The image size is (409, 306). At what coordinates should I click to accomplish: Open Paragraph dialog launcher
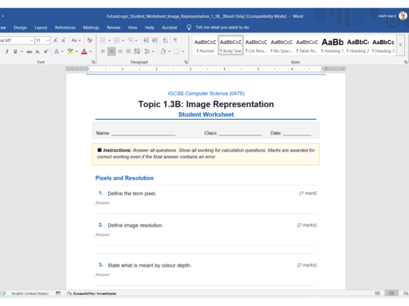coord(186,62)
